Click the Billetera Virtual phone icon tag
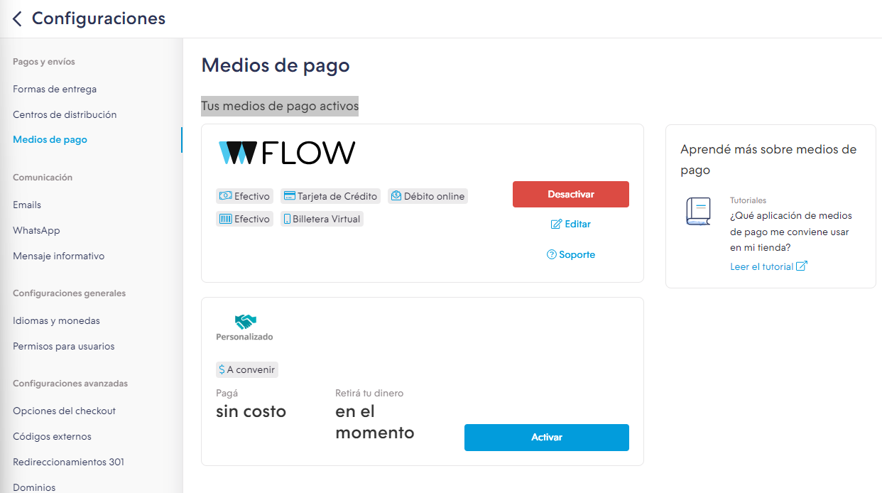Image resolution: width=882 pixels, height=493 pixels. pyautogui.click(x=322, y=219)
